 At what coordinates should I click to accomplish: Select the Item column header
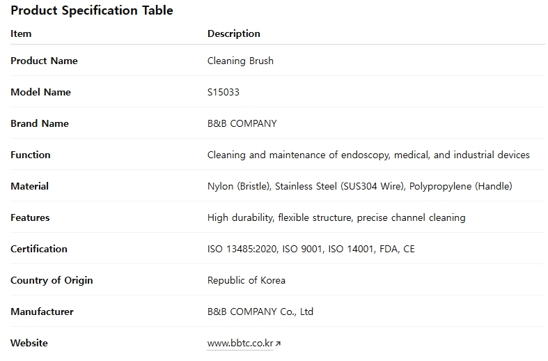21,33
